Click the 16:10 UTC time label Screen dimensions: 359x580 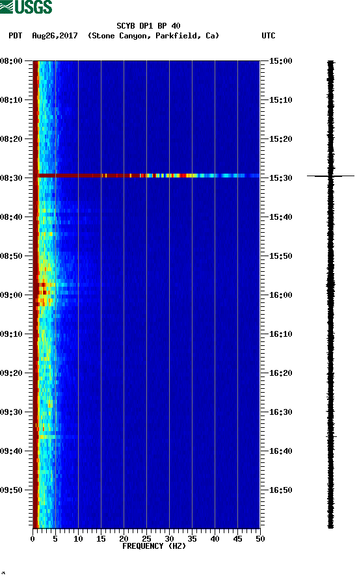coord(280,334)
